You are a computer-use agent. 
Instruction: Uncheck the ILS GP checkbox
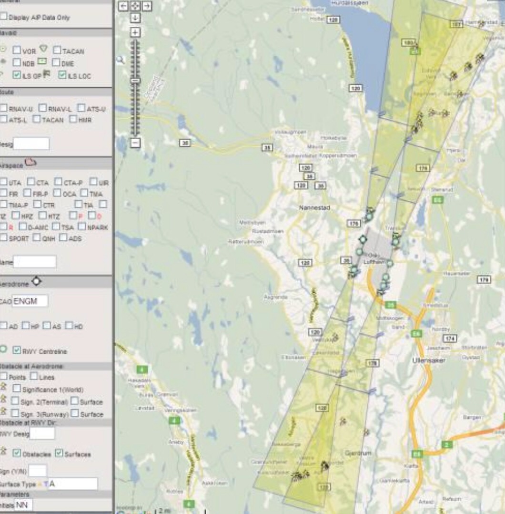(16, 75)
